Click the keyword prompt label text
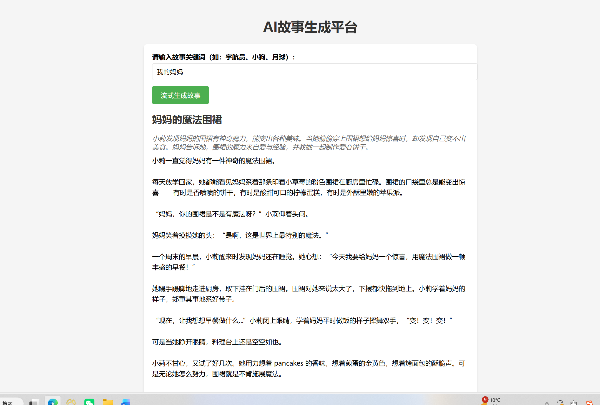The width and height of the screenshot is (600, 405). [224, 57]
